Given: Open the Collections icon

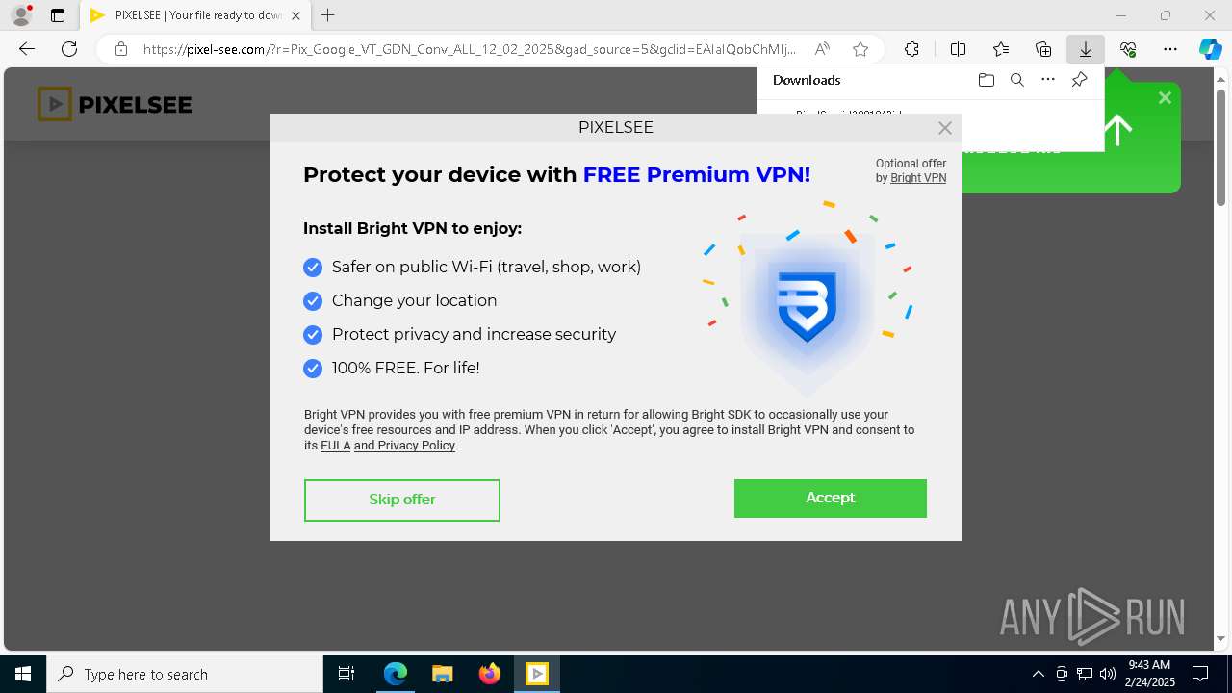Looking at the screenshot, I should (1043, 49).
